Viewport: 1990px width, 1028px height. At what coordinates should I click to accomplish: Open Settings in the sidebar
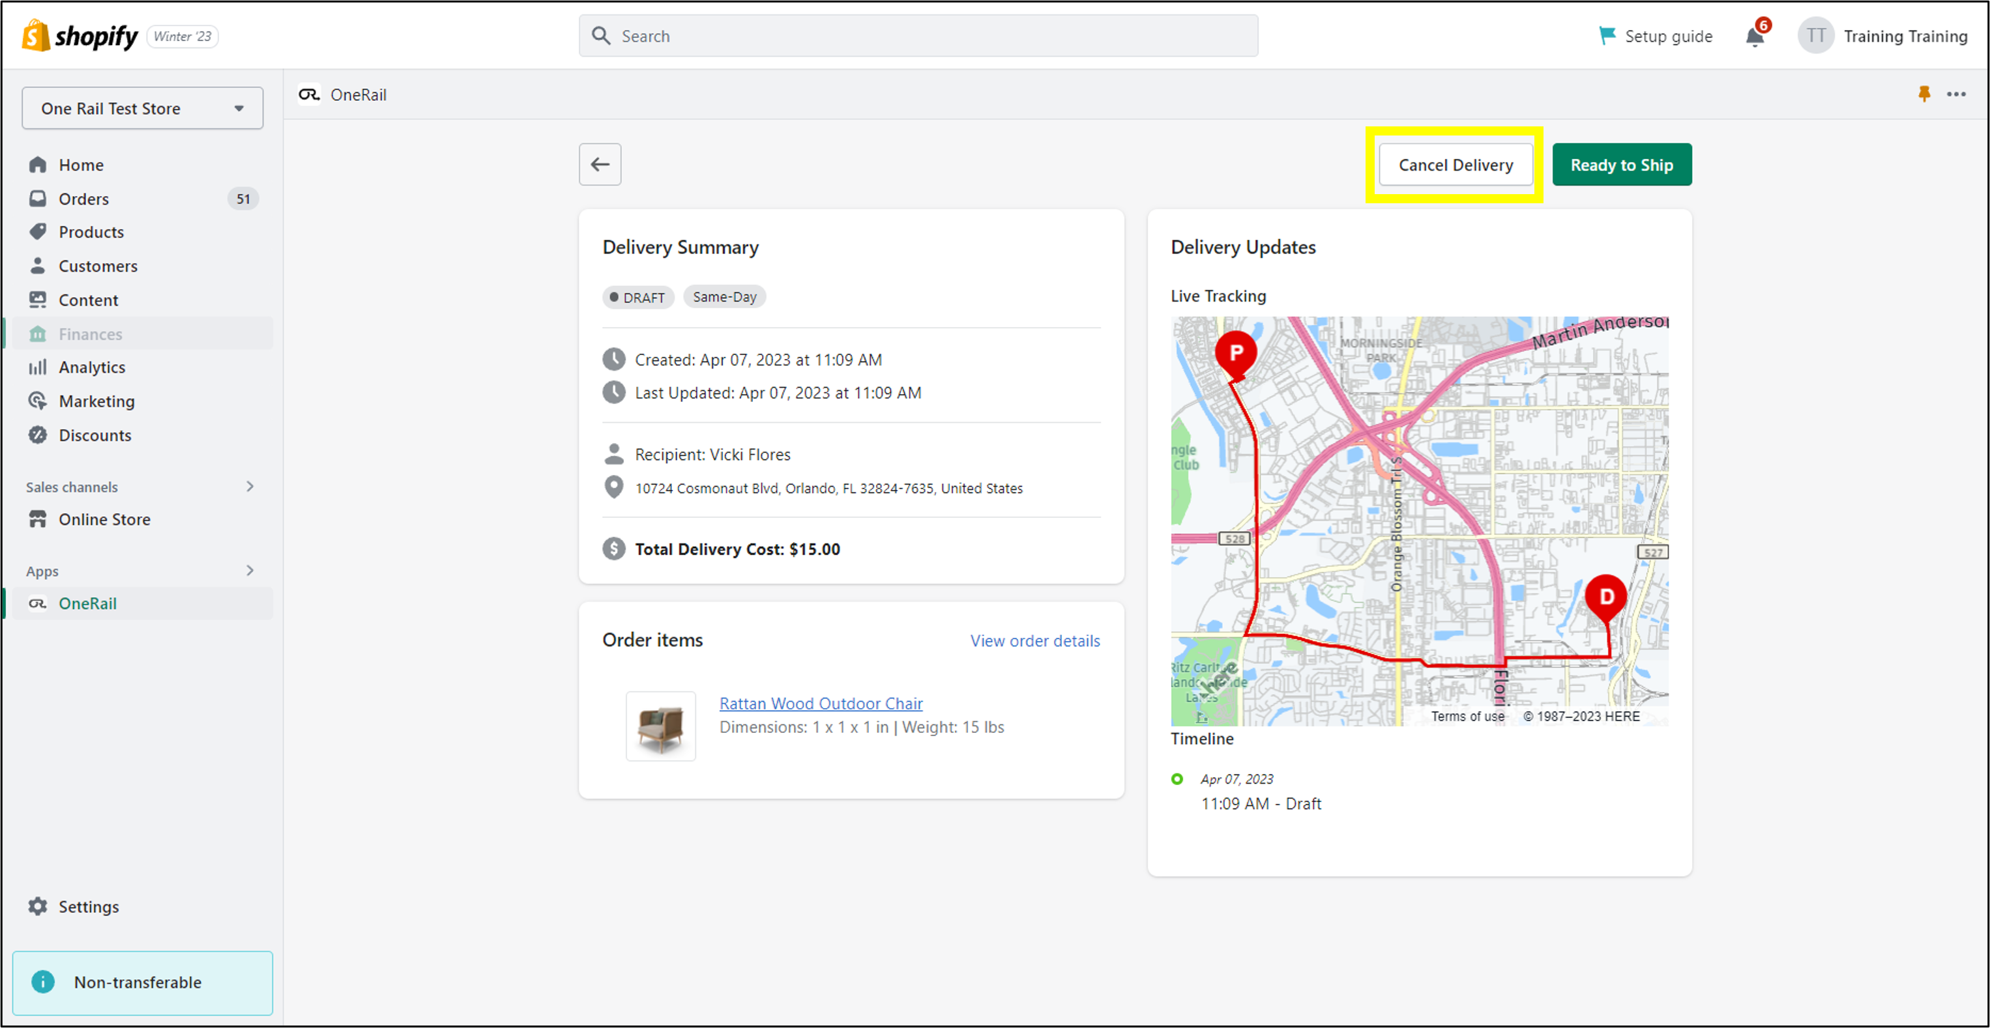(x=88, y=906)
